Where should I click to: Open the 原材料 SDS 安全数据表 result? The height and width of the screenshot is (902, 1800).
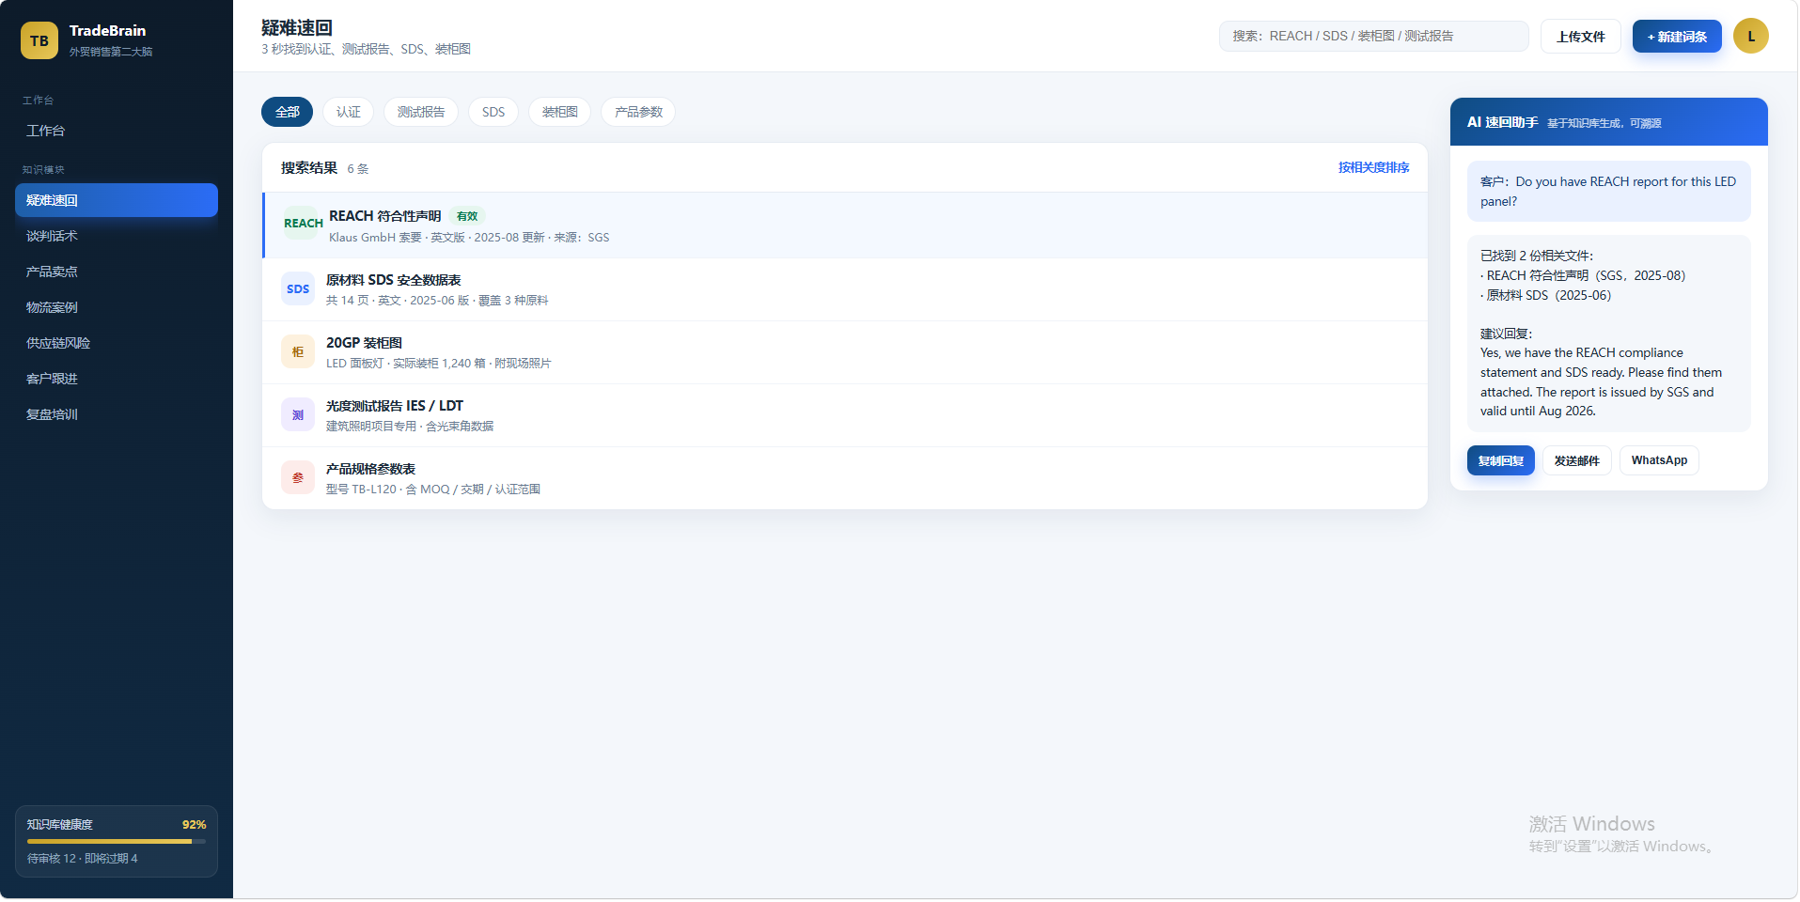point(845,289)
